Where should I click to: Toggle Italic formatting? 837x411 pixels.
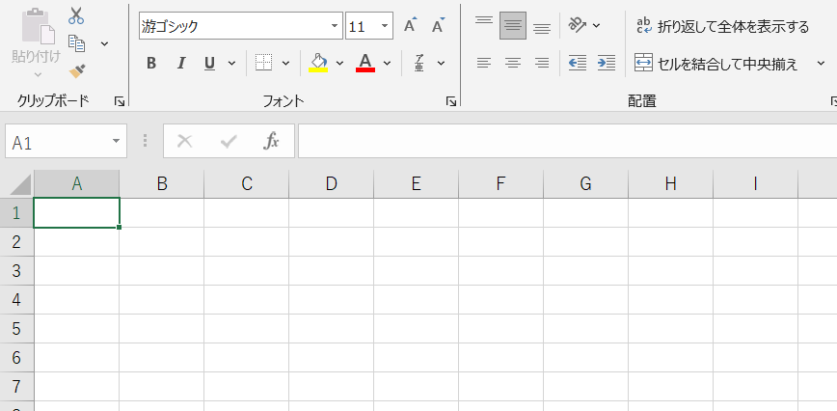[180, 64]
